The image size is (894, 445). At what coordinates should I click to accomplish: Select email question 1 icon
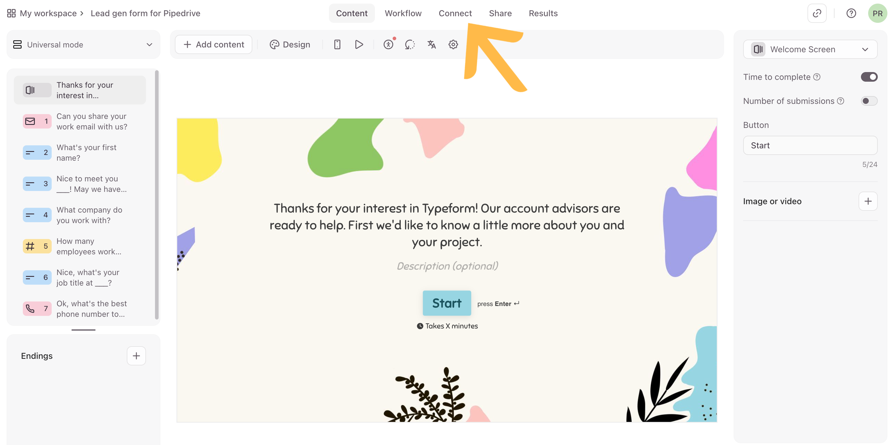(x=37, y=121)
